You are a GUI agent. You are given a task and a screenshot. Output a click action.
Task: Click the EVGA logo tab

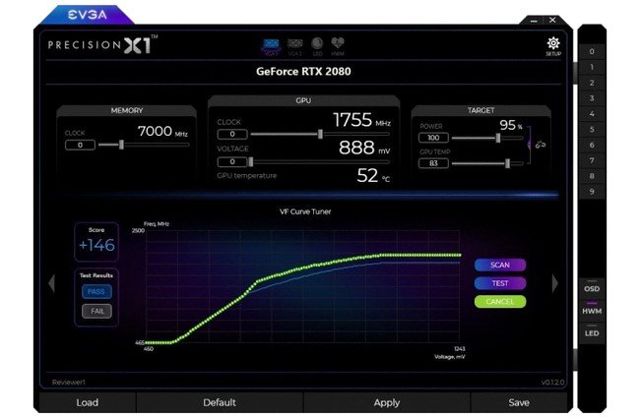88,15
